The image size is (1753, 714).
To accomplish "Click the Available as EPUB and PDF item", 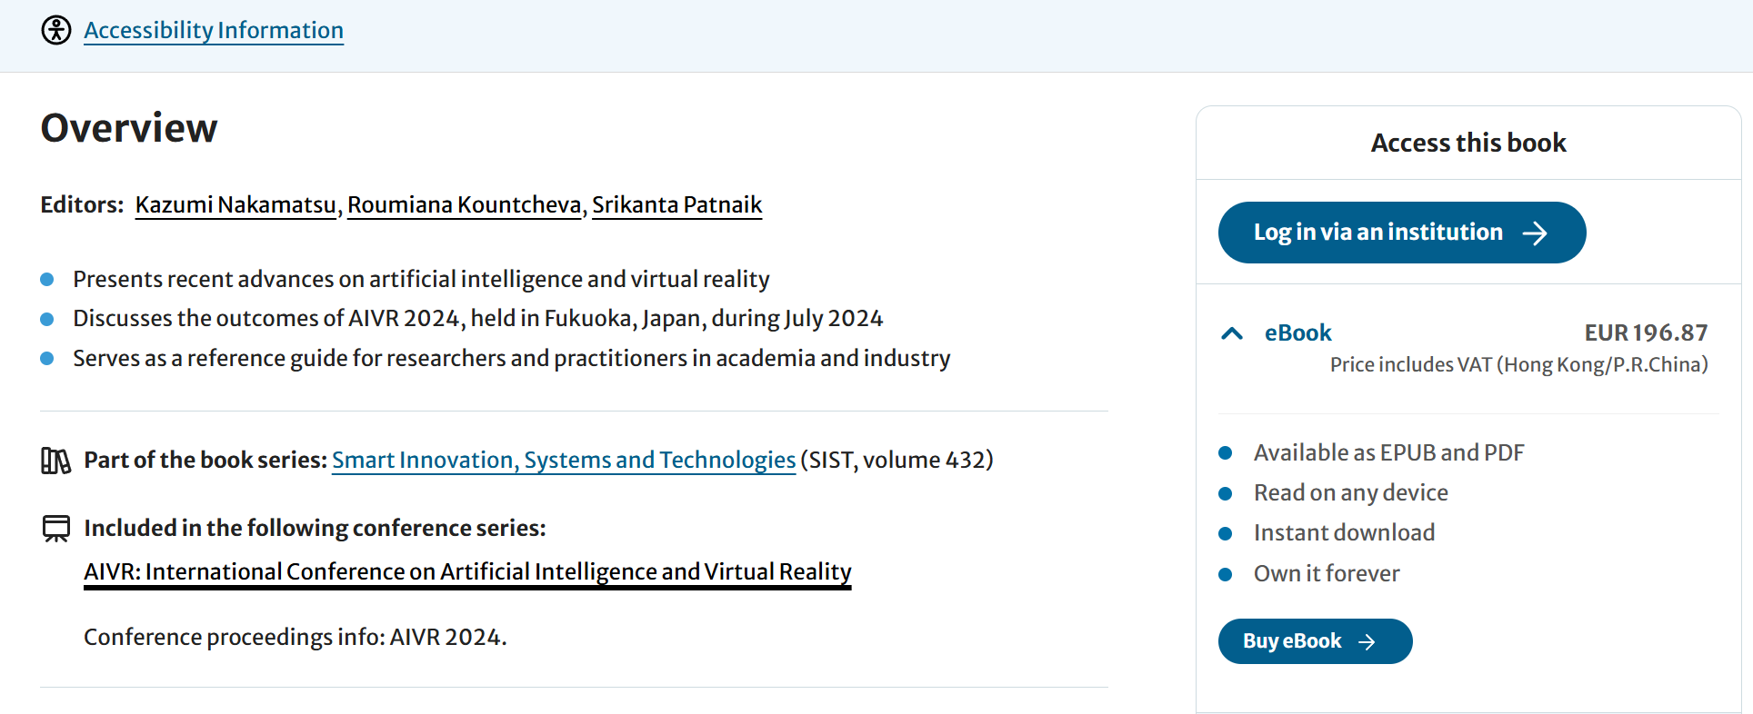I will pos(1388,453).
